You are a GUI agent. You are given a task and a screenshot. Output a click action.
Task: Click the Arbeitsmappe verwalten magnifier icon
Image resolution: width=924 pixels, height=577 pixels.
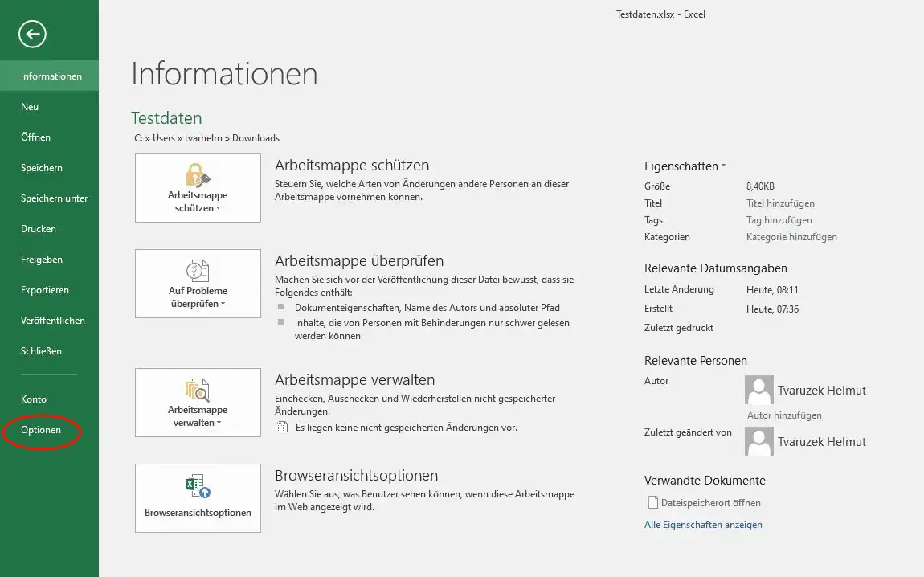[198, 390]
